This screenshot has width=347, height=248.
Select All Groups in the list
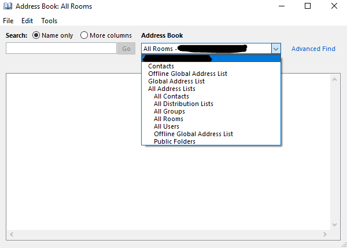coord(211,111)
